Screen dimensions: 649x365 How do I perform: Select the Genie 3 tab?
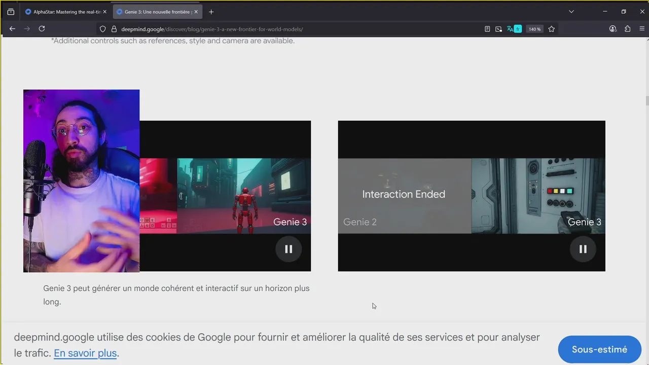point(157,12)
